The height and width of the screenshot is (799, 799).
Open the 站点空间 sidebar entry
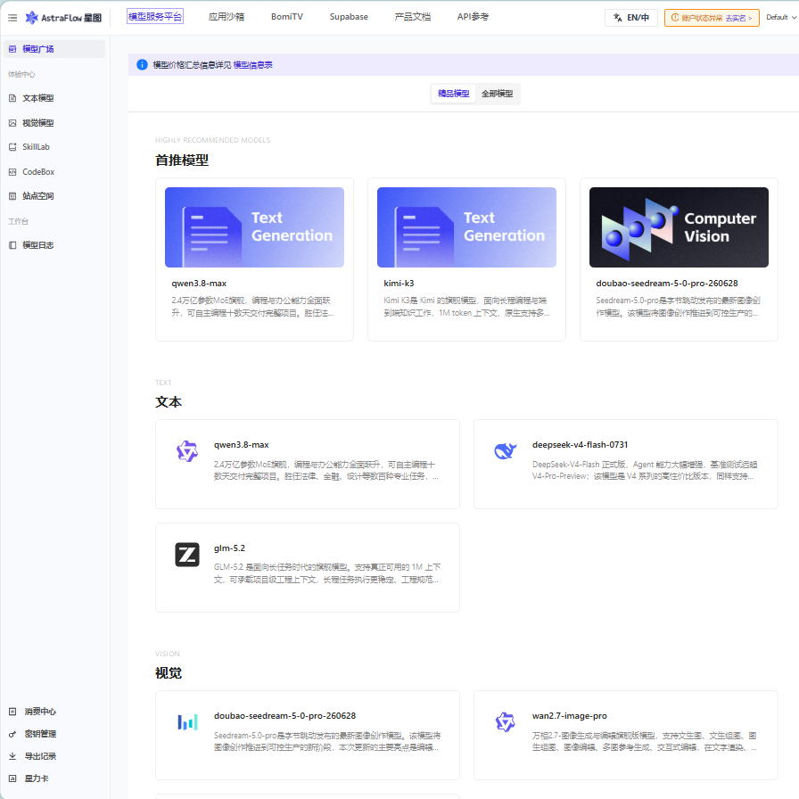(x=54, y=195)
